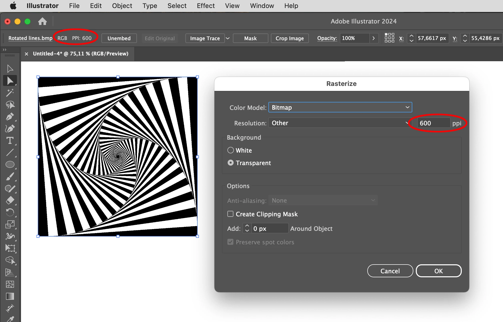Expand Image Trace preset arrow
The height and width of the screenshot is (322, 503).
[228, 38]
